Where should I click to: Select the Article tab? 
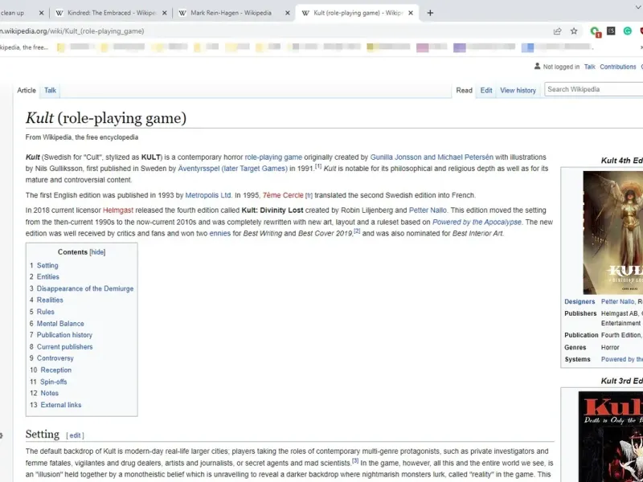coord(27,90)
